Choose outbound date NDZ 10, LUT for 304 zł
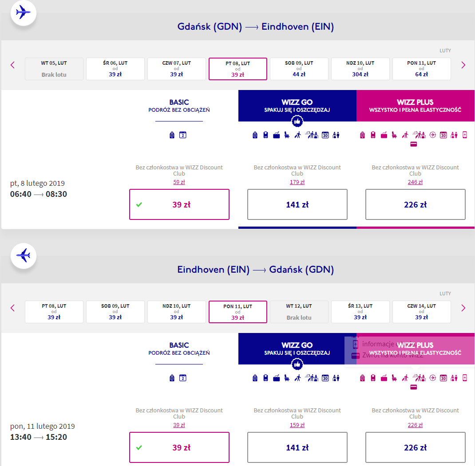475x466 pixels. pos(360,69)
